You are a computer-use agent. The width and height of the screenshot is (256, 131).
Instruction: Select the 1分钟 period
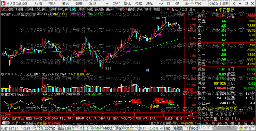(x=19, y=9)
